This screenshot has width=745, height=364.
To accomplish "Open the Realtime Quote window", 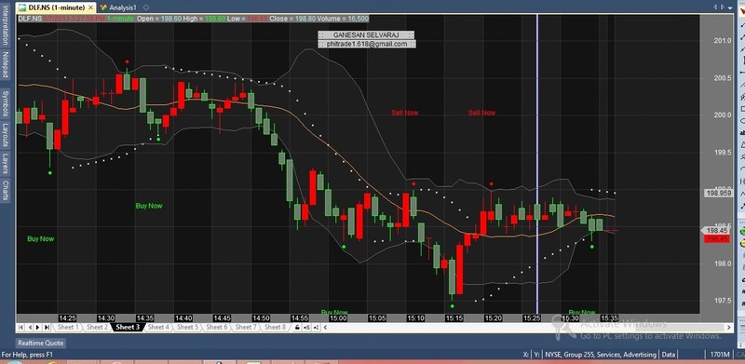I will (41, 344).
